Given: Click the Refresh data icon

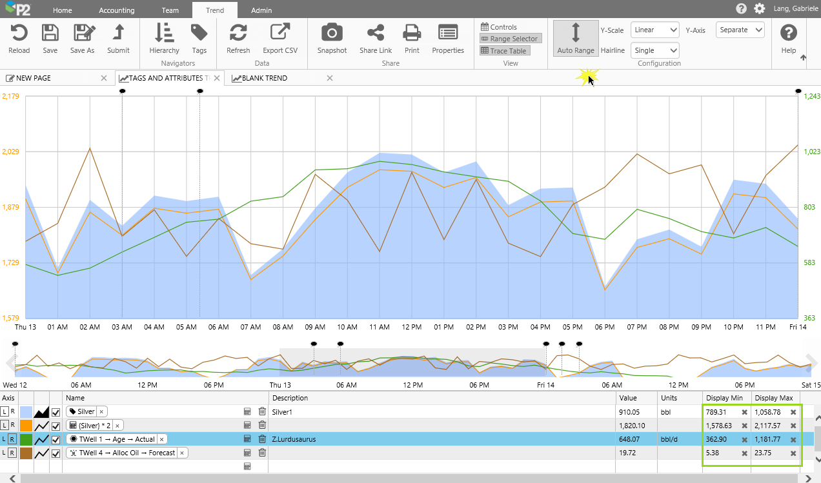Looking at the screenshot, I should (238, 34).
